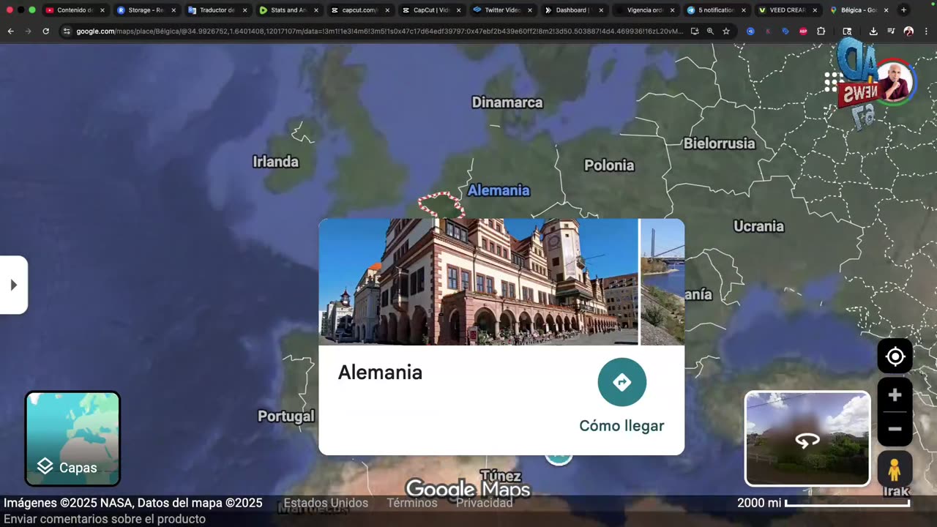Go back with the browser back arrow
The height and width of the screenshot is (527, 937).
pos(10,31)
